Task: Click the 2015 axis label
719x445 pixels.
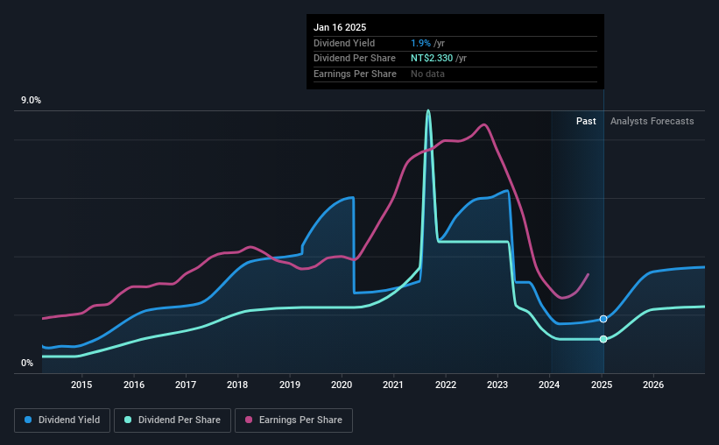Action: tap(81, 385)
